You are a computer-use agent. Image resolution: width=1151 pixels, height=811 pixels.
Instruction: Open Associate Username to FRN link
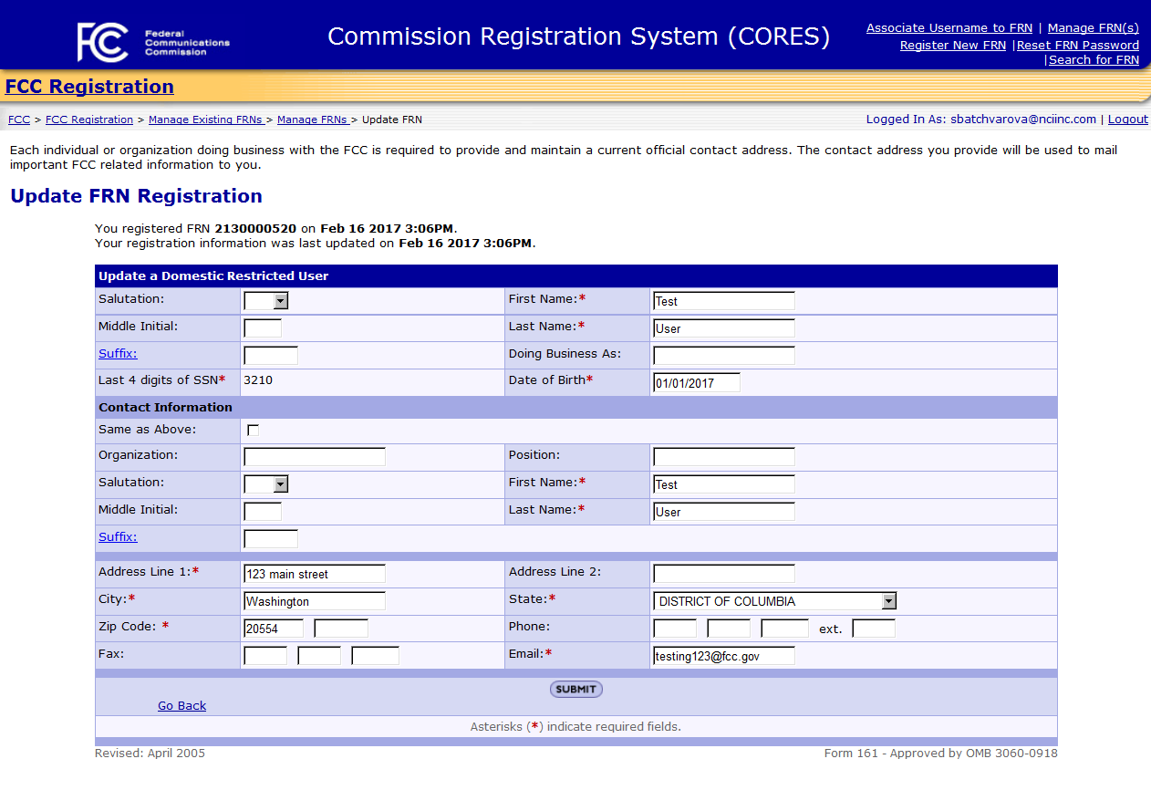click(x=949, y=28)
